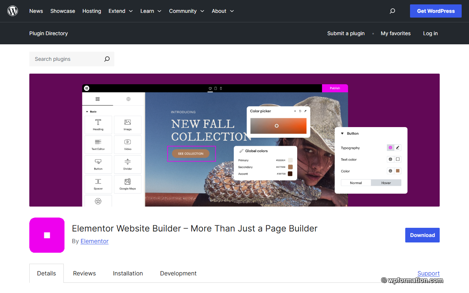Open the Elementor author link
The width and height of the screenshot is (469, 293).
coord(95,241)
